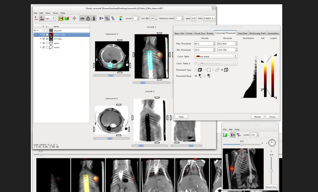Click Min Threshold absolute spinner arrows

coord(237,50)
